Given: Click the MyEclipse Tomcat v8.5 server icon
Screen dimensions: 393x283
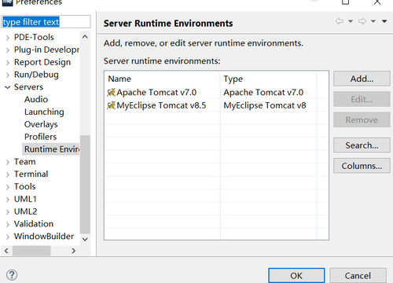Looking at the screenshot, I should pos(111,105).
